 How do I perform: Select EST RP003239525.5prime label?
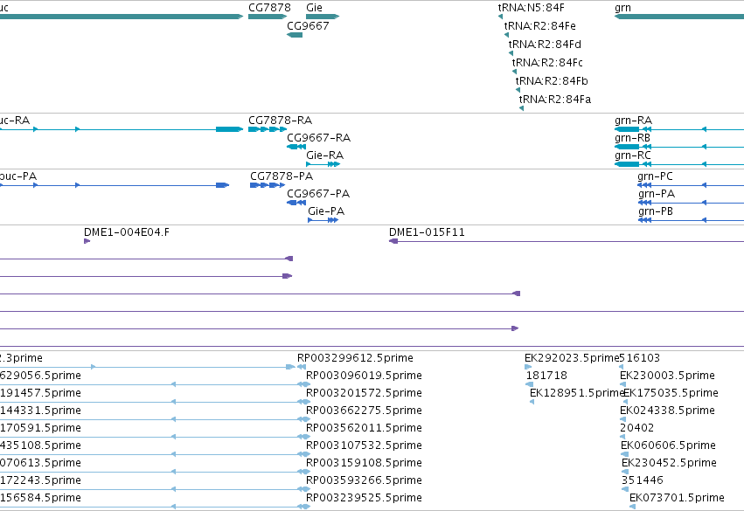point(364,498)
